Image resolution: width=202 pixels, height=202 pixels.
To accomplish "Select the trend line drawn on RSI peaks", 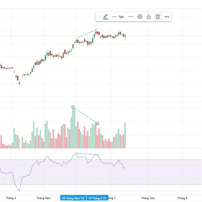I will pos(88,154).
